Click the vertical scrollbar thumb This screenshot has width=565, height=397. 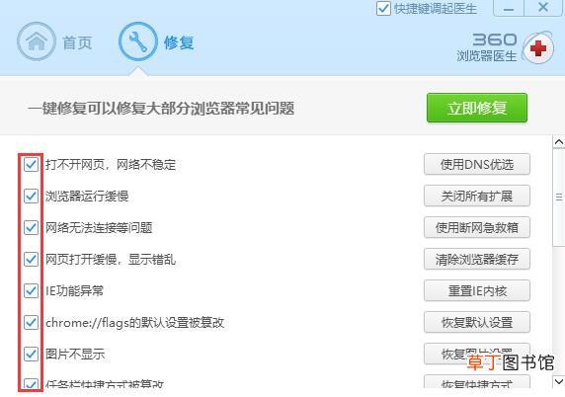click(x=559, y=198)
